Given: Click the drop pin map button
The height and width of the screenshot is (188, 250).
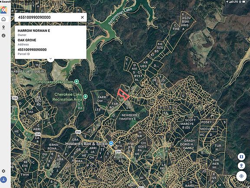Looking at the screenshot, I should coord(241,166).
